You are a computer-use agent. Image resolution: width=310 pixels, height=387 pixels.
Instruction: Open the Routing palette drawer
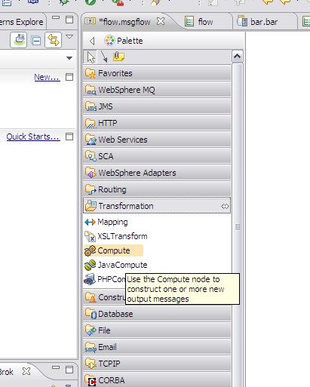pyautogui.click(x=157, y=189)
